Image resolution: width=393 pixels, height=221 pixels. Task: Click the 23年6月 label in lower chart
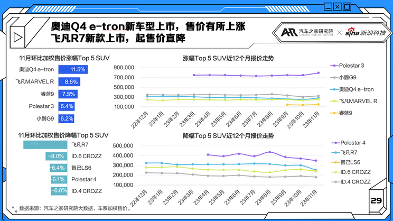point(232,197)
